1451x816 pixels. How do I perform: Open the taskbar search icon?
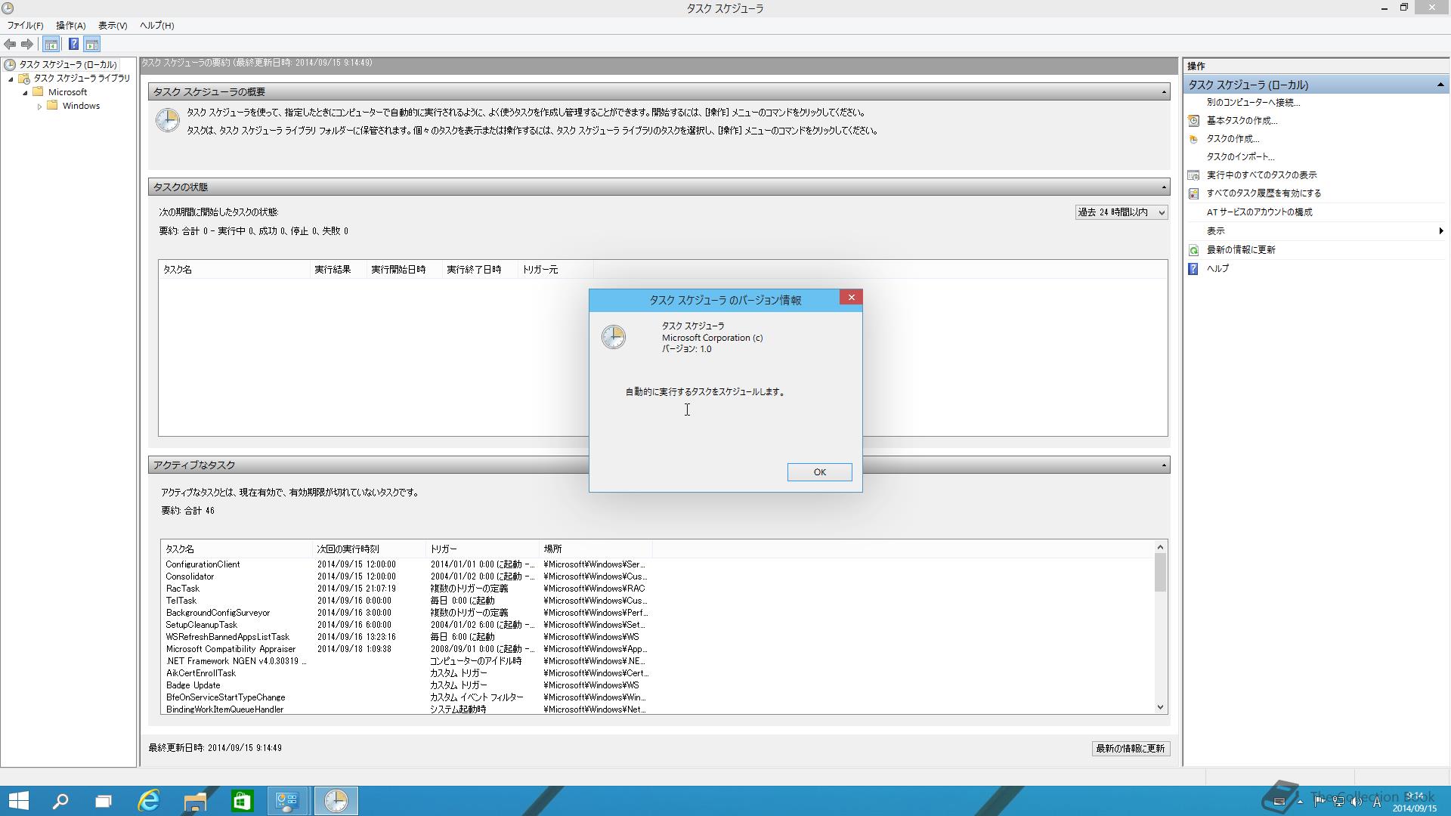(60, 801)
